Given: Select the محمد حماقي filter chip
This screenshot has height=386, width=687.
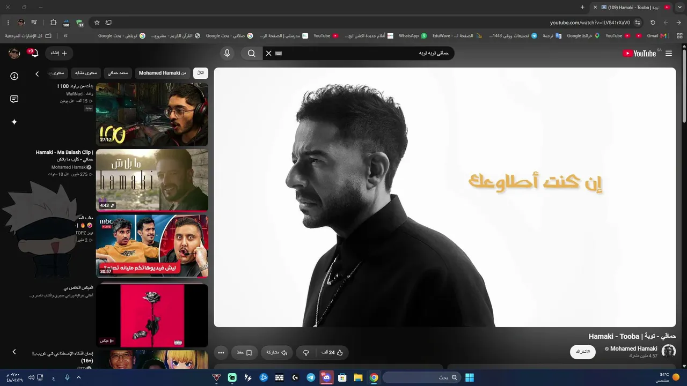Looking at the screenshot, I should [118, 73].
